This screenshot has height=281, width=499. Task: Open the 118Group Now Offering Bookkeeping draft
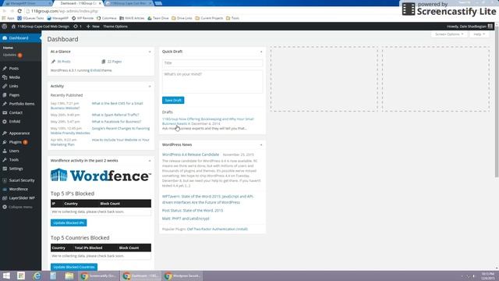pyautogui.click(x=208, y=122)
